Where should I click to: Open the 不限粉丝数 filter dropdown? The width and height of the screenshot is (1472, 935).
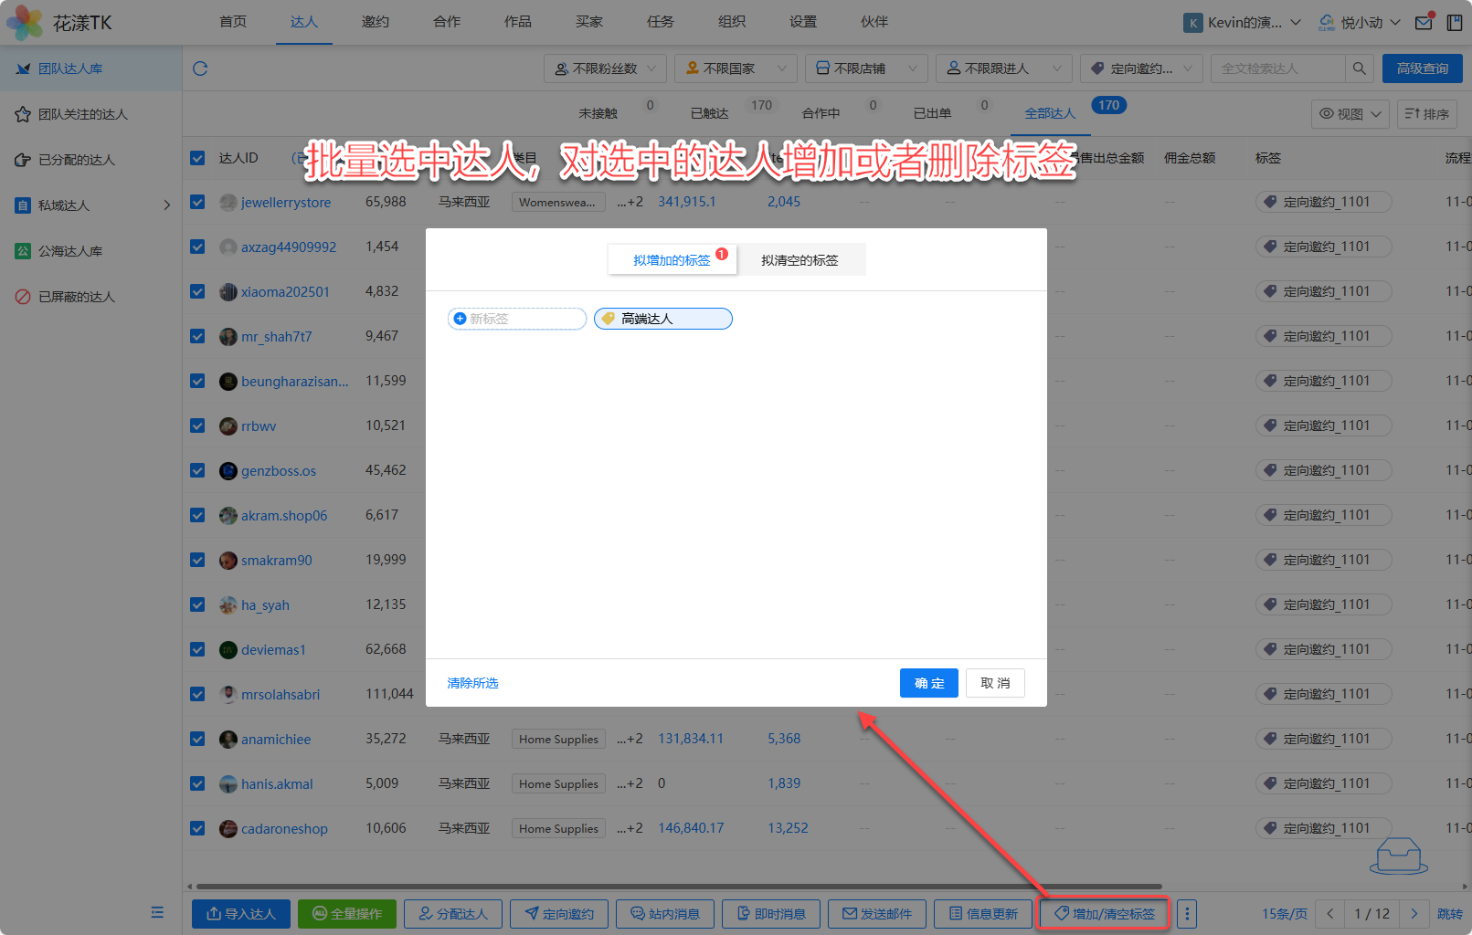(x=606, y=68)
